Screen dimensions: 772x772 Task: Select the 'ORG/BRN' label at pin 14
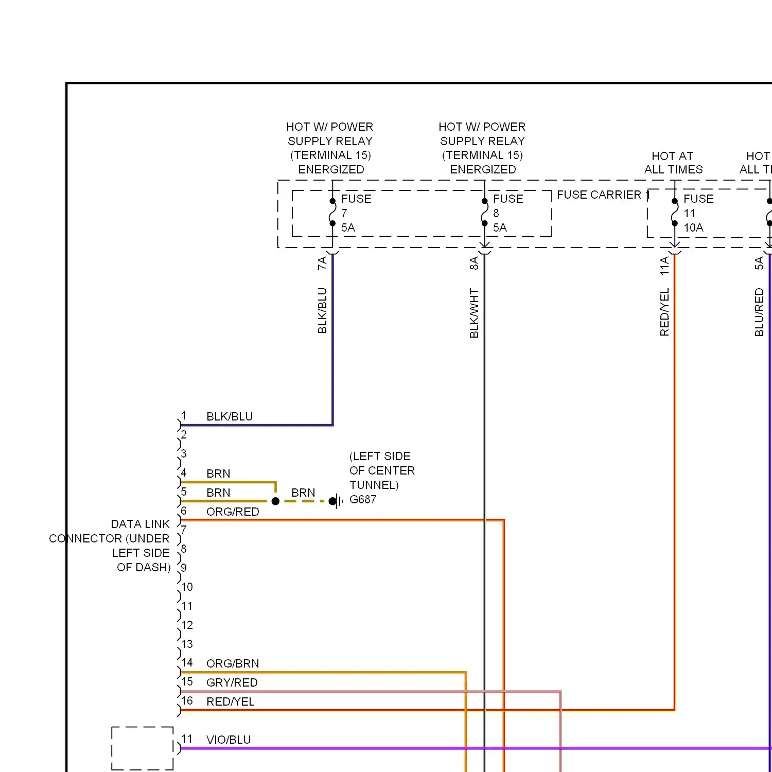pyautogui.click(x=233, y=663)
